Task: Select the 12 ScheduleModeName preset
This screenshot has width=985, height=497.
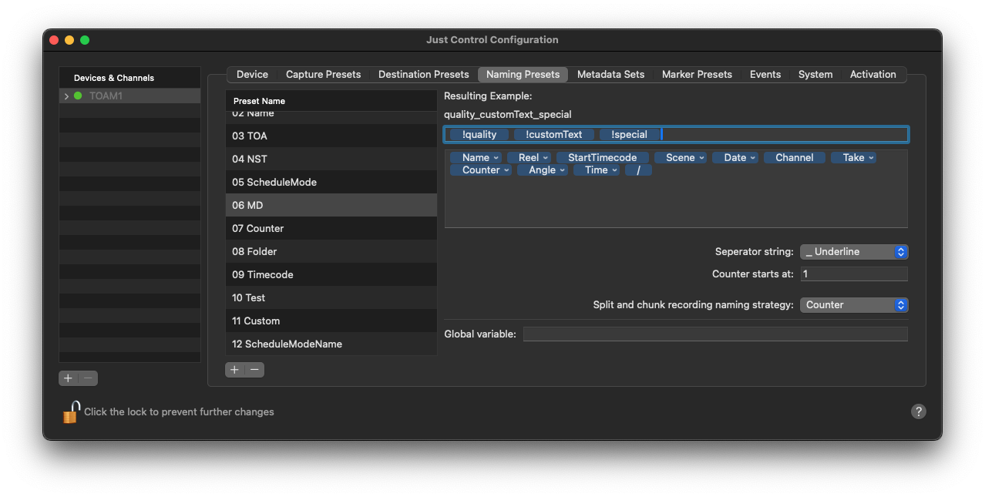Action: pyautogui.click(x=331, y=344)
